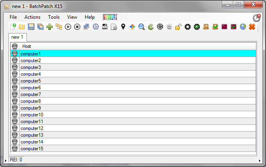Click the magnifying glass search icon
This screenshot has height=167, width=266.
pos(142,27)
